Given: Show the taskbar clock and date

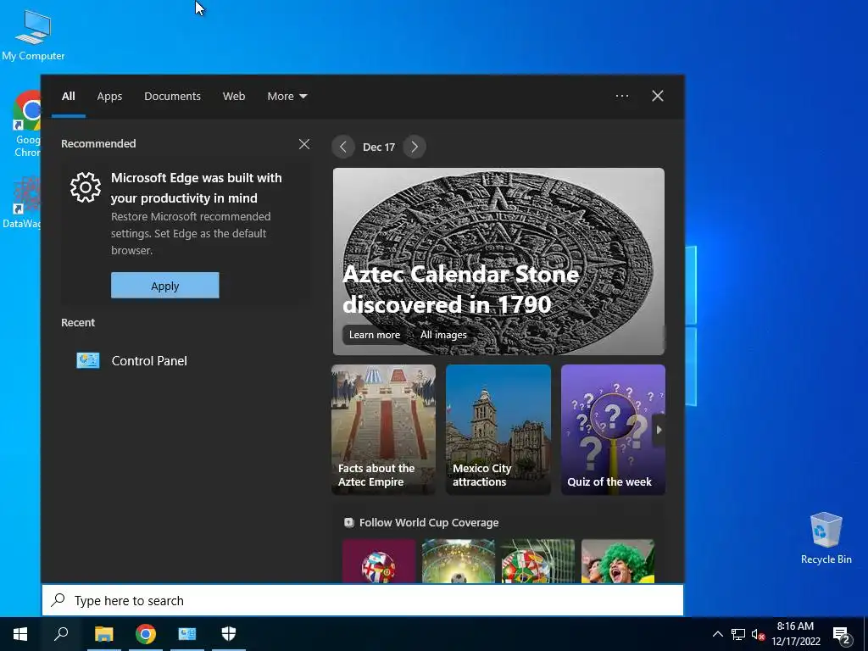Looking at the screenshot, I should point(795,634).
